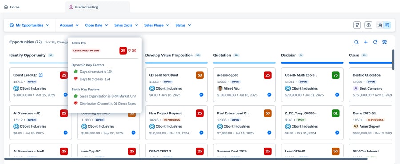Image resolution: width=400 pixels, height=164 pixels.
Task: Click score badge 50 on Real Estate Lead card
Action: click(x=268, y=113)
